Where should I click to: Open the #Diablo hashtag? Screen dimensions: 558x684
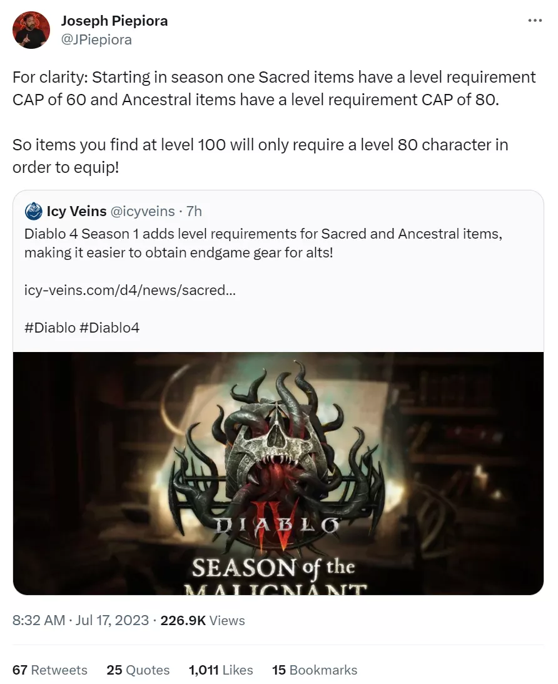[x=50, y=328]
